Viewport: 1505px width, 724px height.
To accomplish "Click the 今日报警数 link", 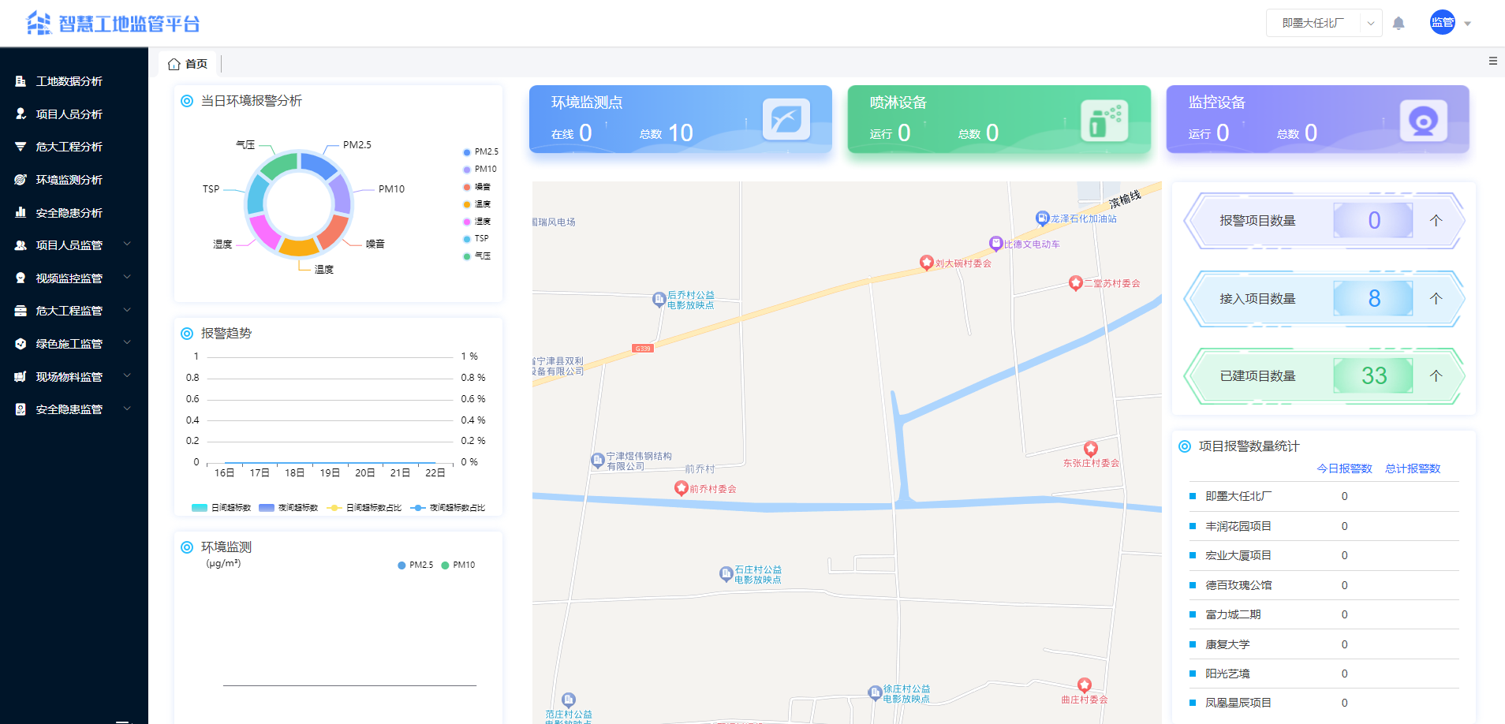I will pos(1345,468).
